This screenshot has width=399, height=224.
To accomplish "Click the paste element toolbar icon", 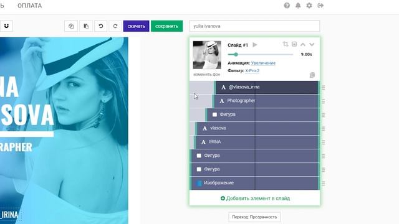I will click(86, 26).
